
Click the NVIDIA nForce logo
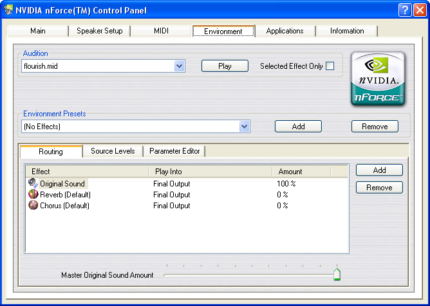click(x=378, y=78)
